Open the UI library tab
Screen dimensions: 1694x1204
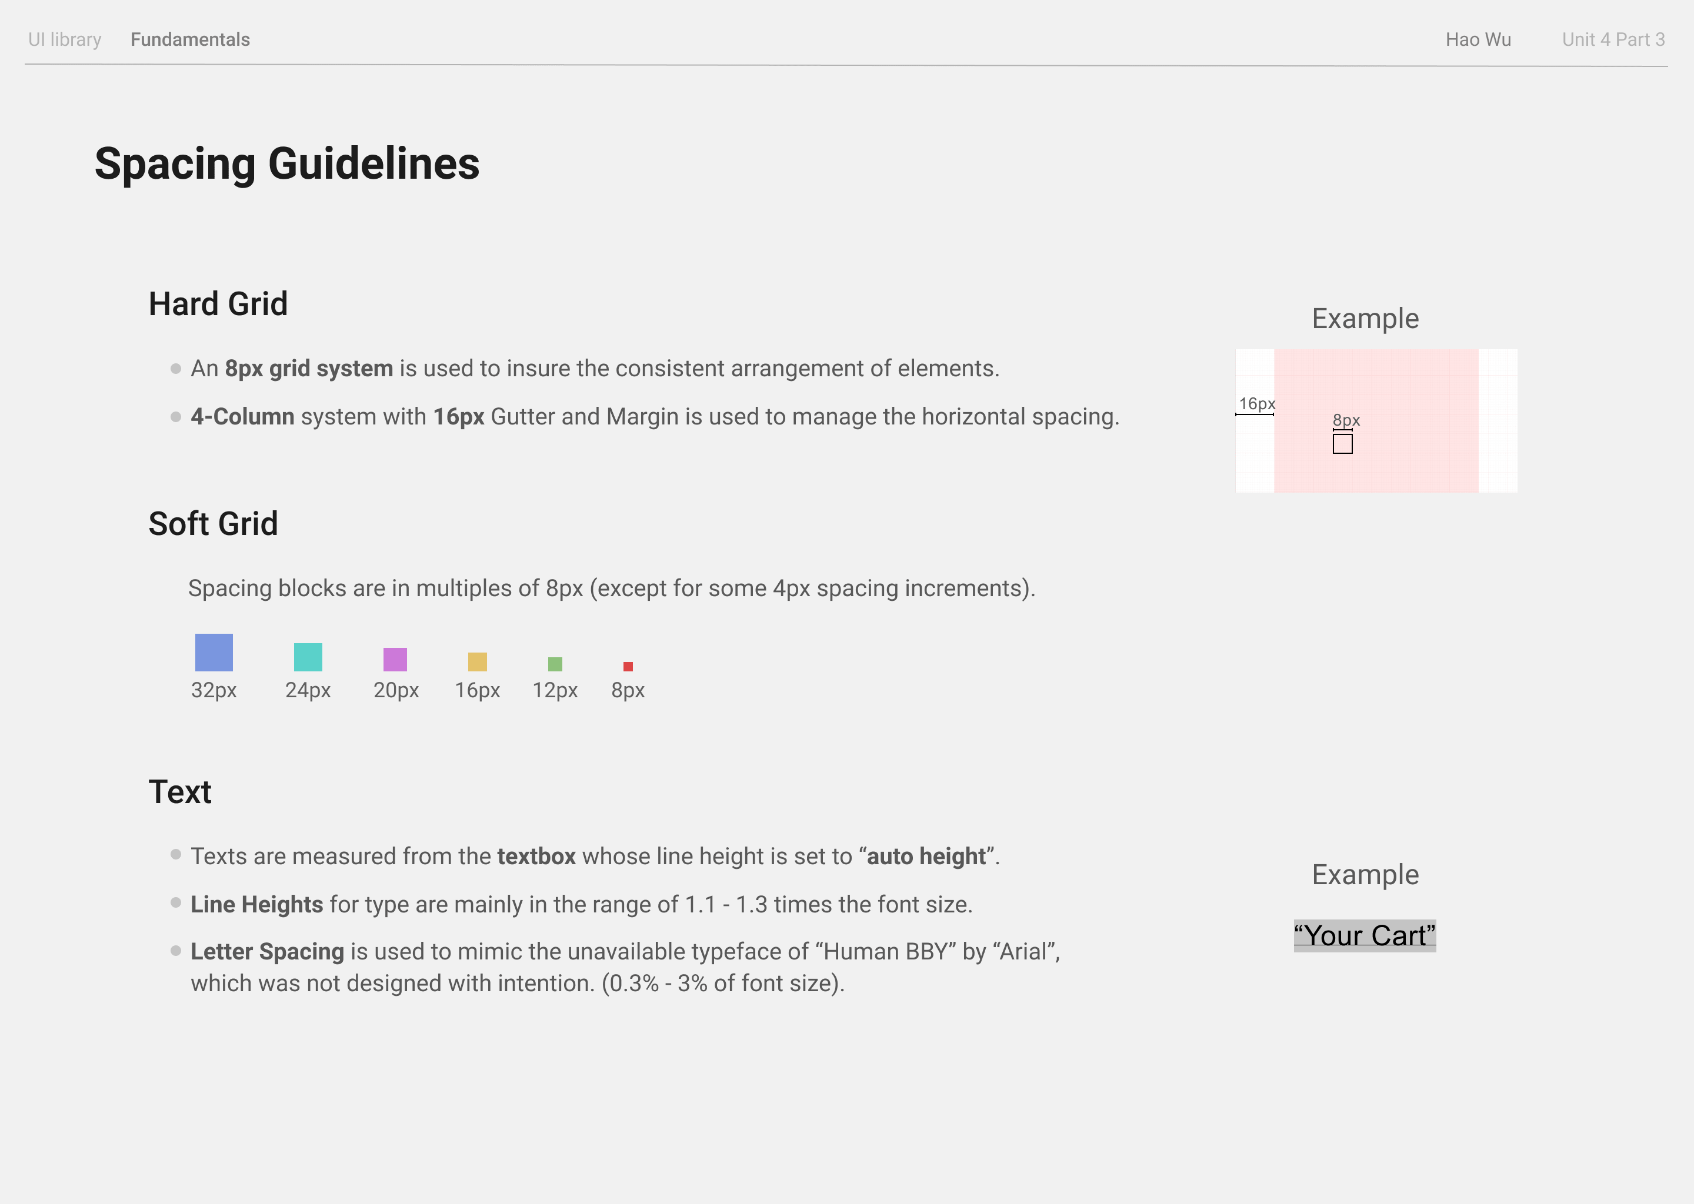(65, 39)
